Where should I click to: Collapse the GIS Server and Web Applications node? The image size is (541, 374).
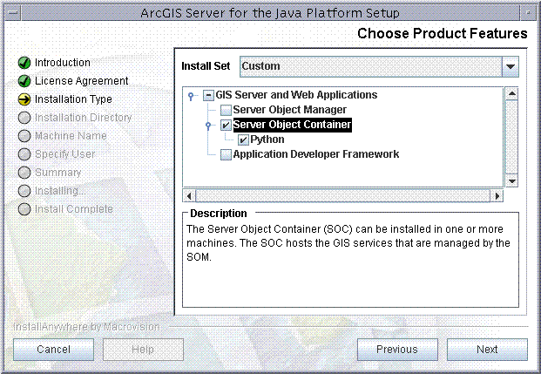191,95
